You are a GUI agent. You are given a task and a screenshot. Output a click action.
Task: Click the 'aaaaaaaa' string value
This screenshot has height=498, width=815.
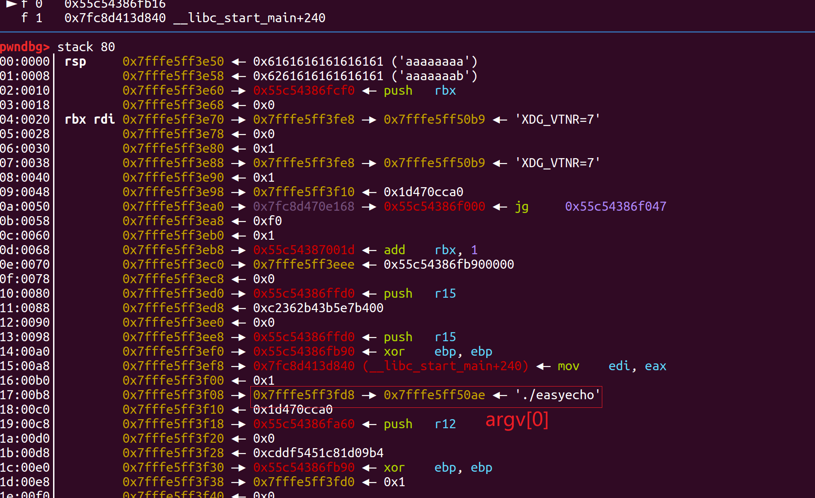(434, 61)
